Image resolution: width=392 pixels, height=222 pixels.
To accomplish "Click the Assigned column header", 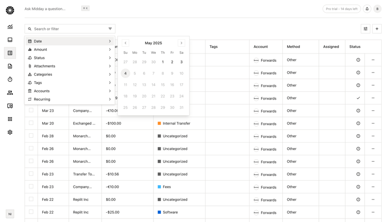I will coord(331,47).
